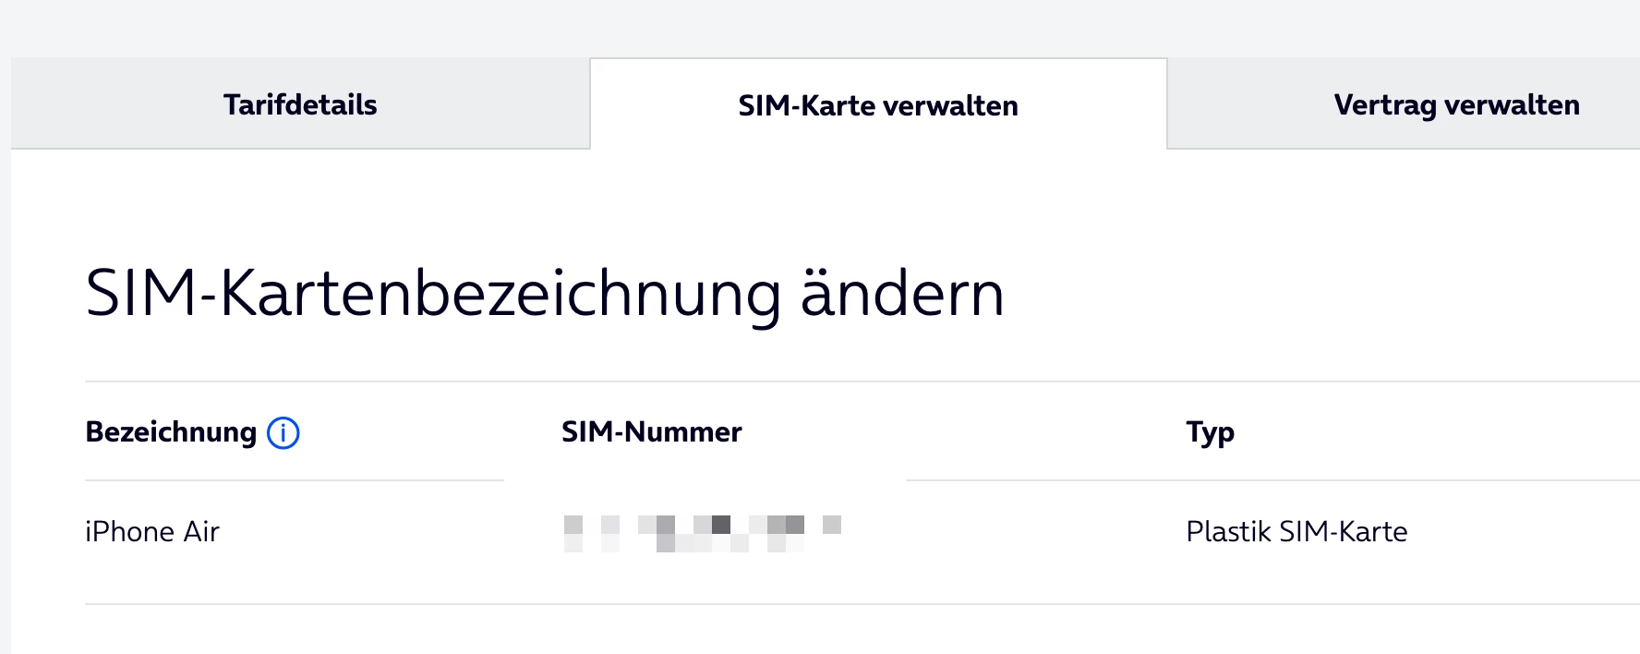This screenshot has height=654, width=1640.
Task: Click the gray page background above the tabs
Action: pyautogui.click(x=820, y=26)
